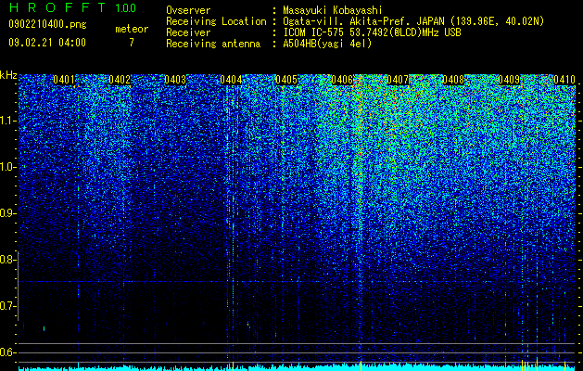Click the 0406 time marker label
The width and height of the screenshot is (583, 371).
(x=342, y=80)
